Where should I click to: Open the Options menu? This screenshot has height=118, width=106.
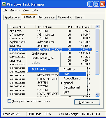15,10
